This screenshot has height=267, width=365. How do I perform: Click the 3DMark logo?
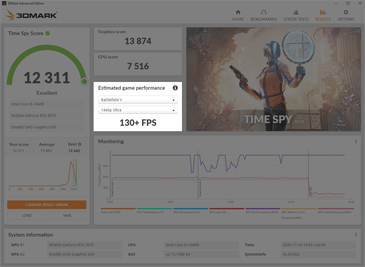(31, 15)
